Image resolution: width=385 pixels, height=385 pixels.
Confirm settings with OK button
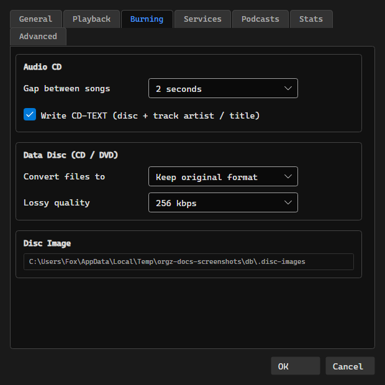pyautogui.click(x=296, y=366)
